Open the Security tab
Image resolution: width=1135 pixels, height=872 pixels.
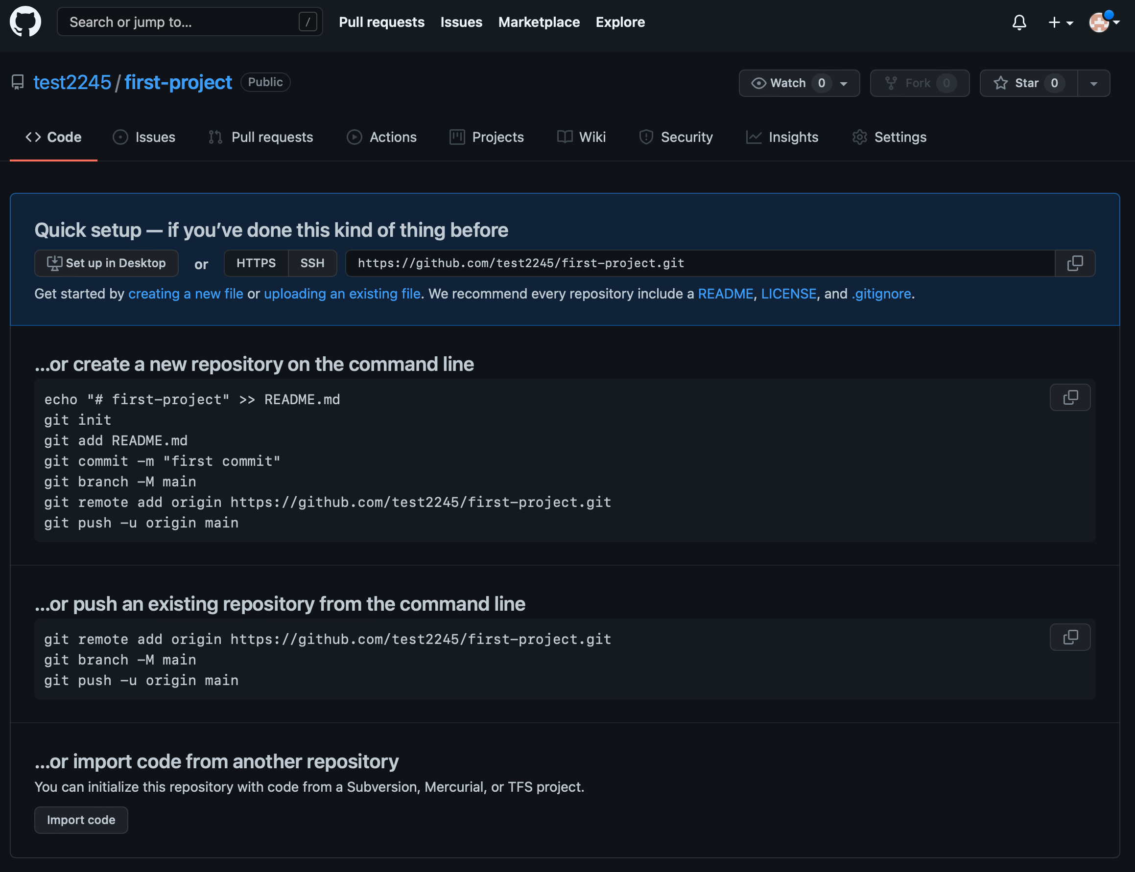click(x=676, y=137)
